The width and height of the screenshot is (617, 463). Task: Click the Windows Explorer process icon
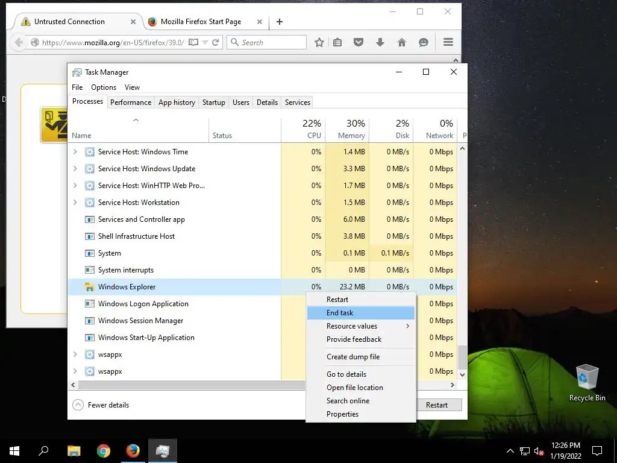coord(90,286)
